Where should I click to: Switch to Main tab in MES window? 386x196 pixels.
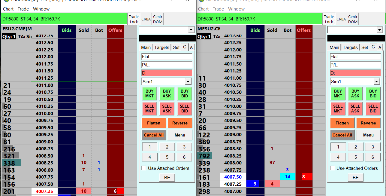coord(334,47)
